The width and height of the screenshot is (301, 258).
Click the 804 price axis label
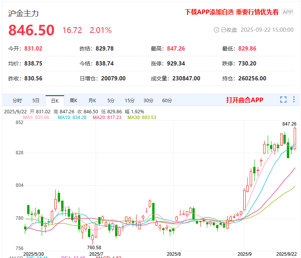point(20,185)
